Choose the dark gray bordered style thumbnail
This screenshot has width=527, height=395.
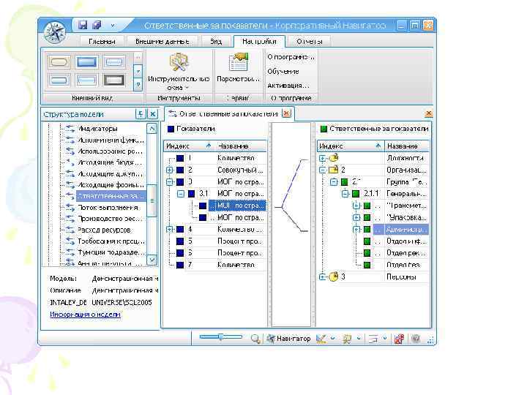coord(114,80)
